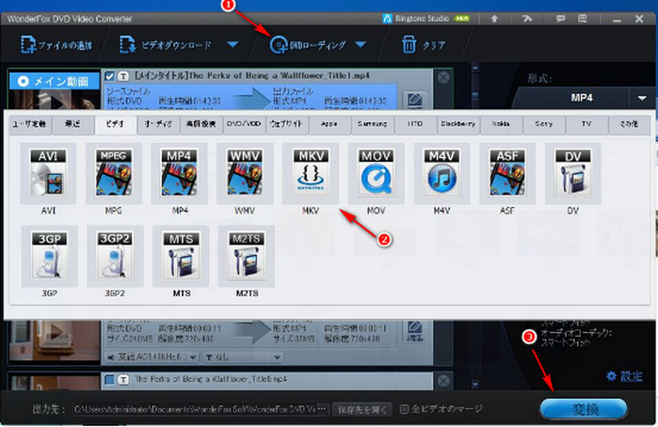658x427 pixels.
Task: Choose the MPG format icon
Action: [x=114, y=173]
